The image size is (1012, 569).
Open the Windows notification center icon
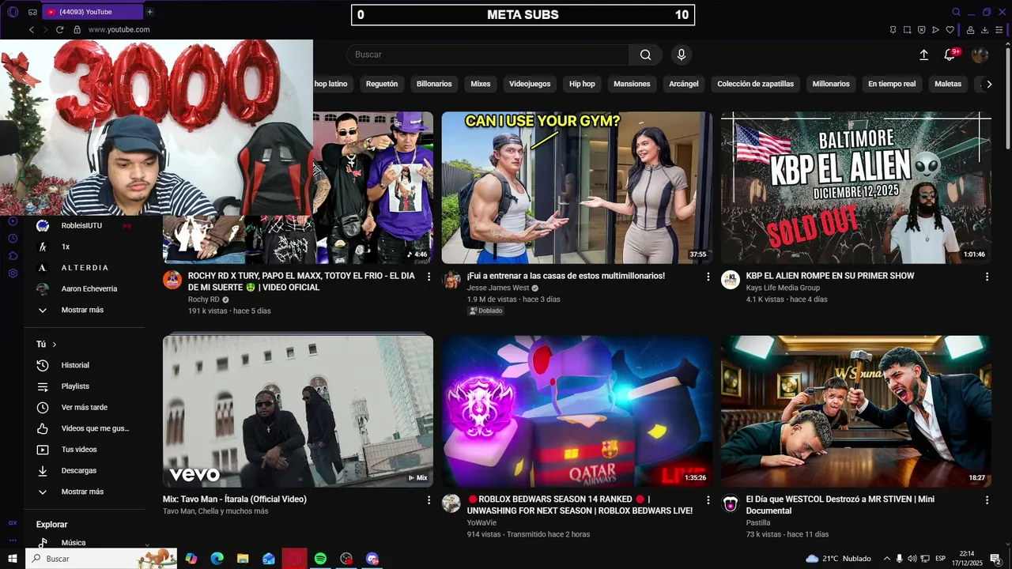coord(995,559)
